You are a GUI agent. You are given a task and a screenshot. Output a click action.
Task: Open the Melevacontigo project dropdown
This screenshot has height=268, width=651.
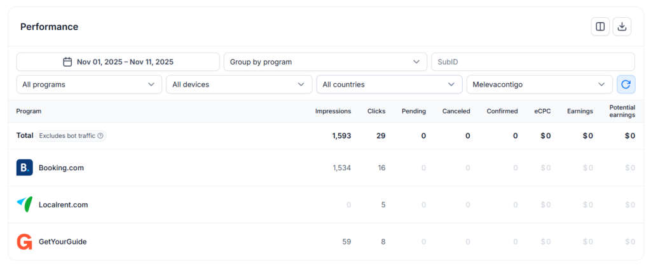[539, 84]
